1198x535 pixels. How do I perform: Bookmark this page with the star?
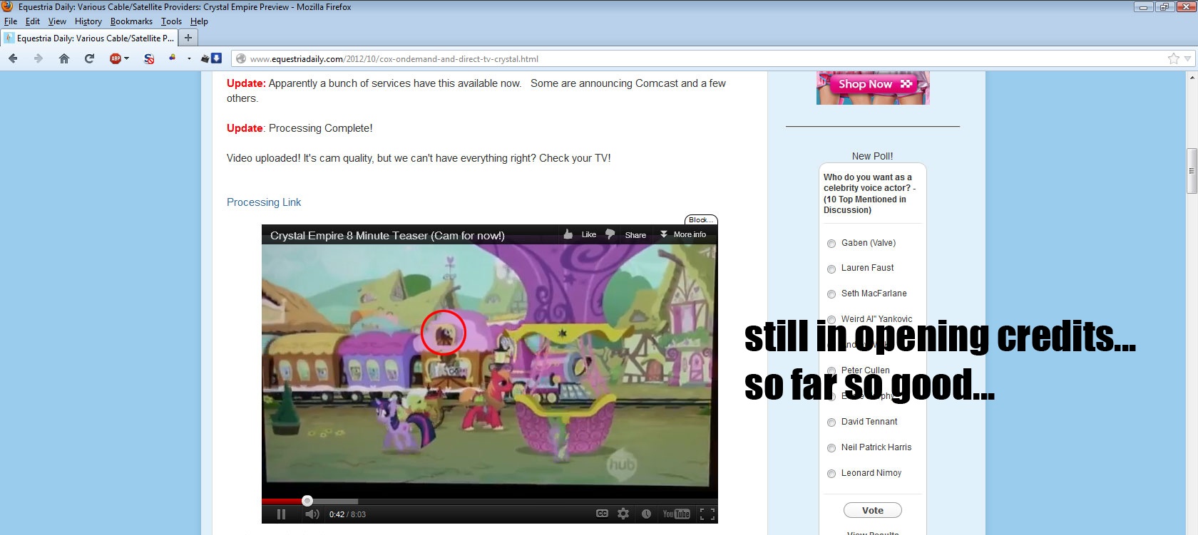(x=1174, y=58)
